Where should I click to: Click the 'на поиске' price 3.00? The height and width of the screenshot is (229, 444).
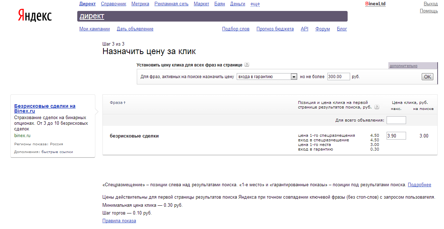tap(424, 136)
